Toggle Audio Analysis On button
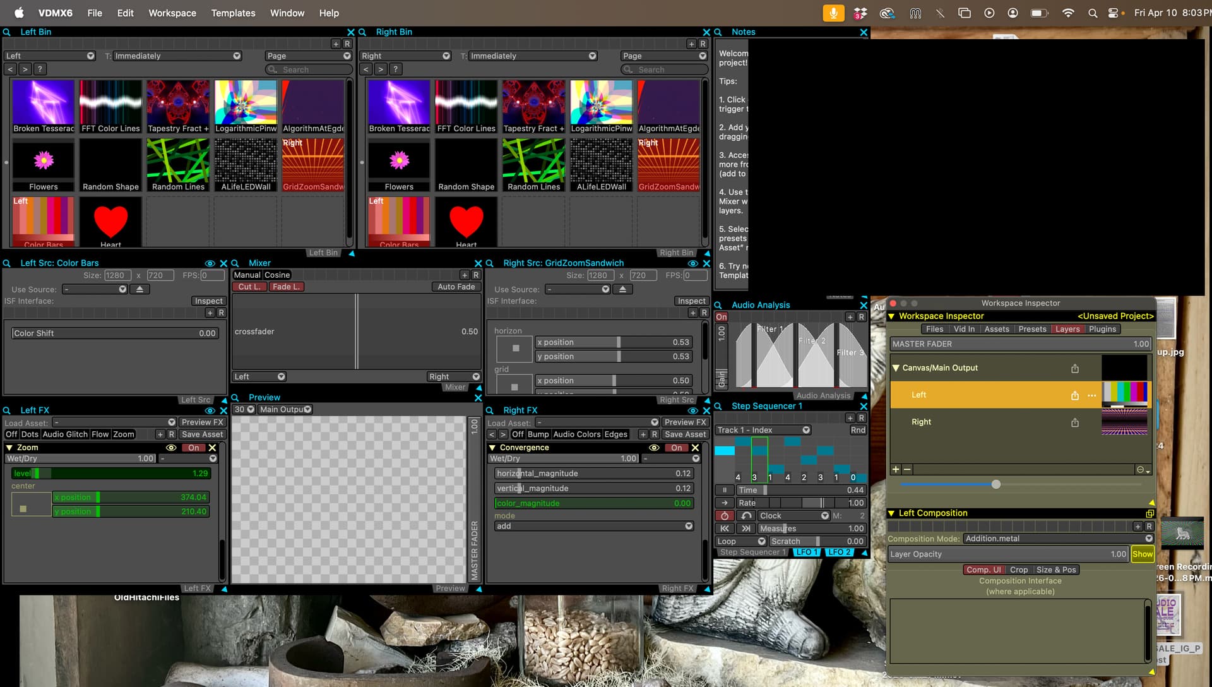 721,317
